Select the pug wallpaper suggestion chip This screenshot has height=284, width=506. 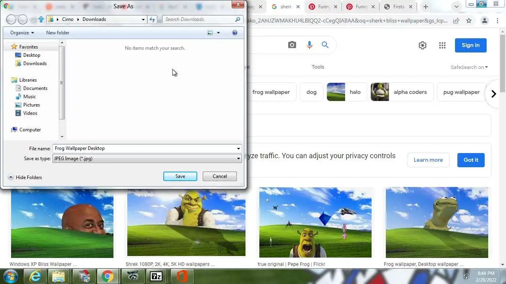pyautogui.click(x=461, y=92)
